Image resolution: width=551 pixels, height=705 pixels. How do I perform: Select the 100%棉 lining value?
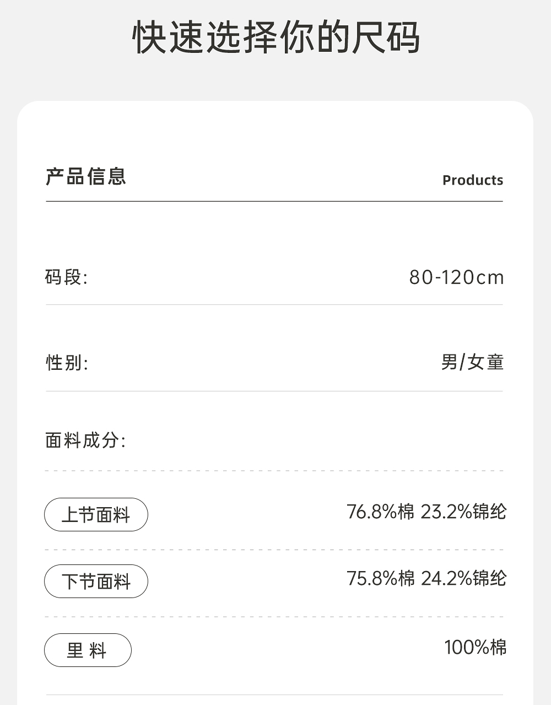475,647
